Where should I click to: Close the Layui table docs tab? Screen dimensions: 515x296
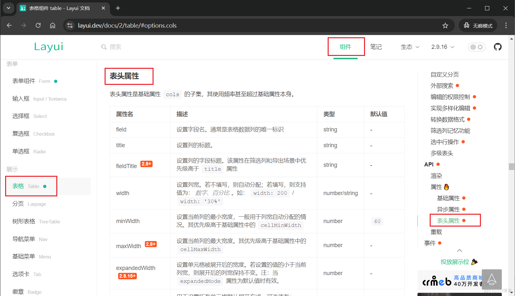point(103,8)
